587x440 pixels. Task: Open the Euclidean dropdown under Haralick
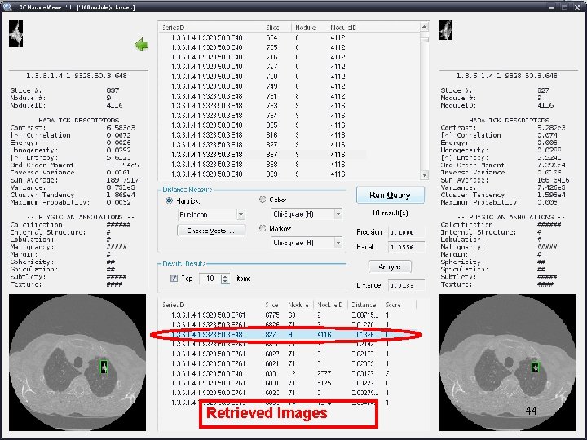pos(211,215)
